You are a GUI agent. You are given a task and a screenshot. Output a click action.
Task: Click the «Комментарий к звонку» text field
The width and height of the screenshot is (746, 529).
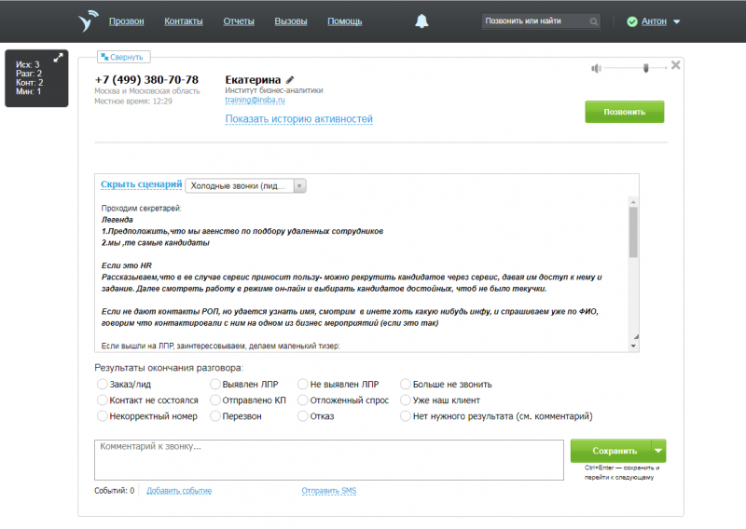point(328,459)
